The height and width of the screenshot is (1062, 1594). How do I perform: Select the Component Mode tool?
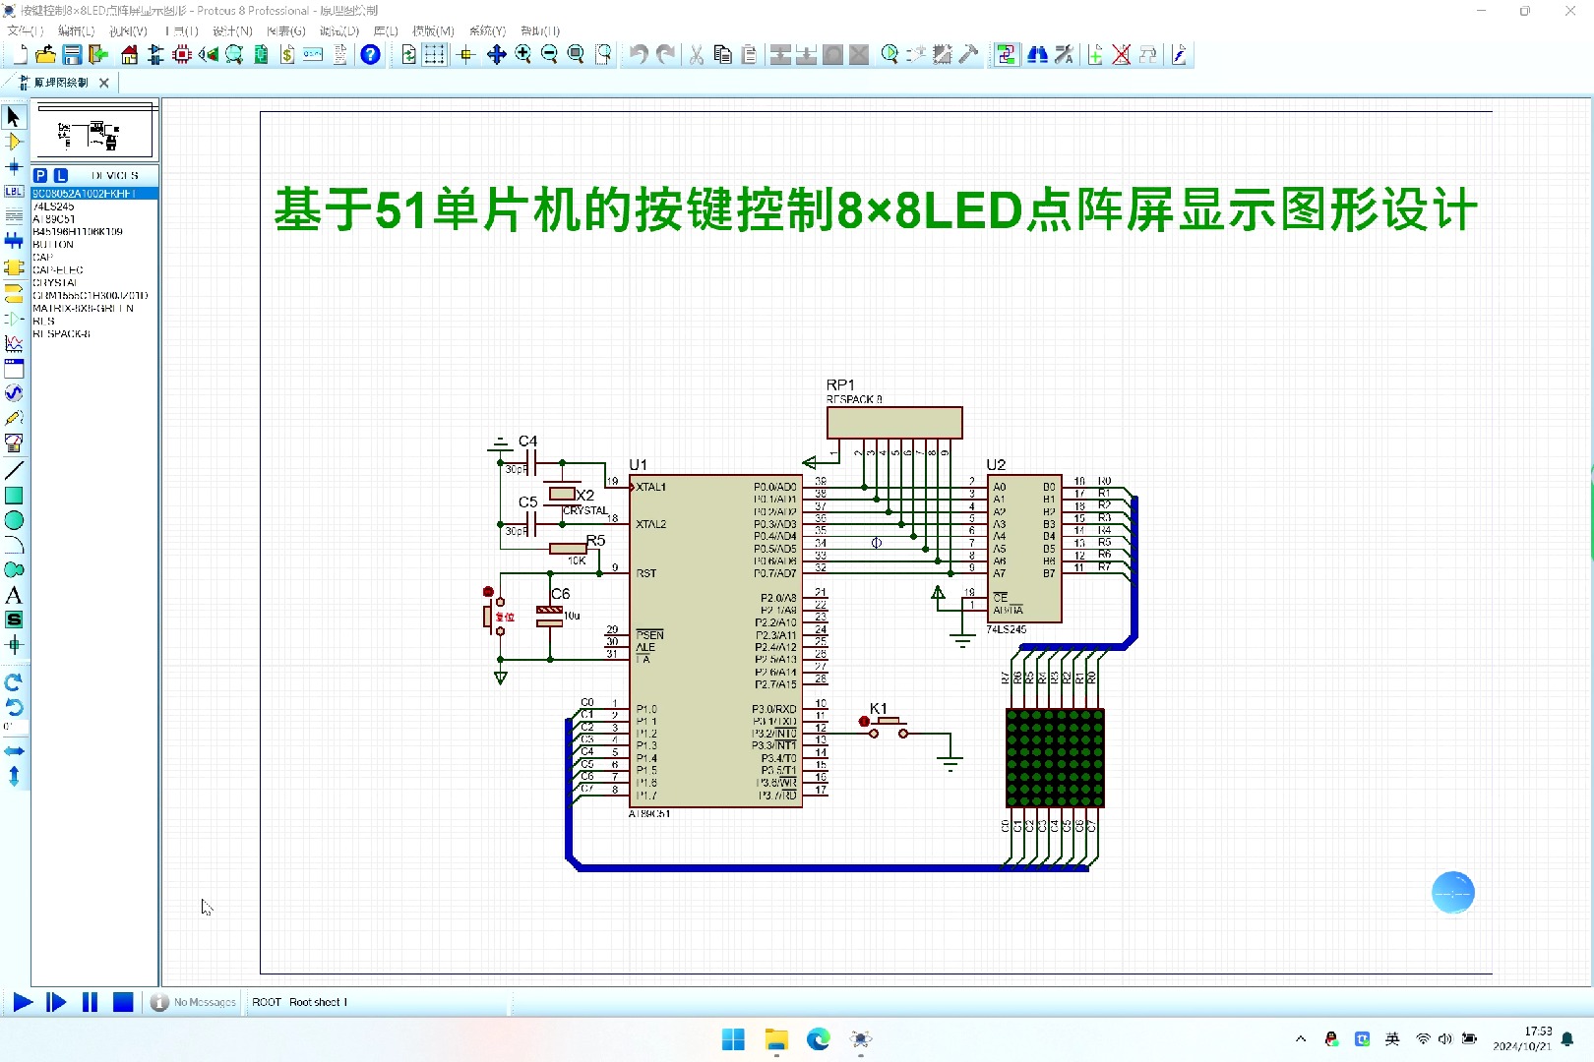pyautogui.click(x=14, y=143)
